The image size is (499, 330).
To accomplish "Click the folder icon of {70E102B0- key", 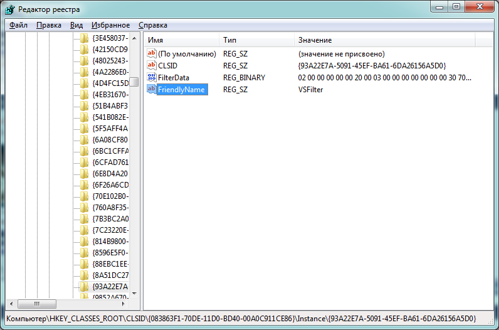I will (84, 196).
